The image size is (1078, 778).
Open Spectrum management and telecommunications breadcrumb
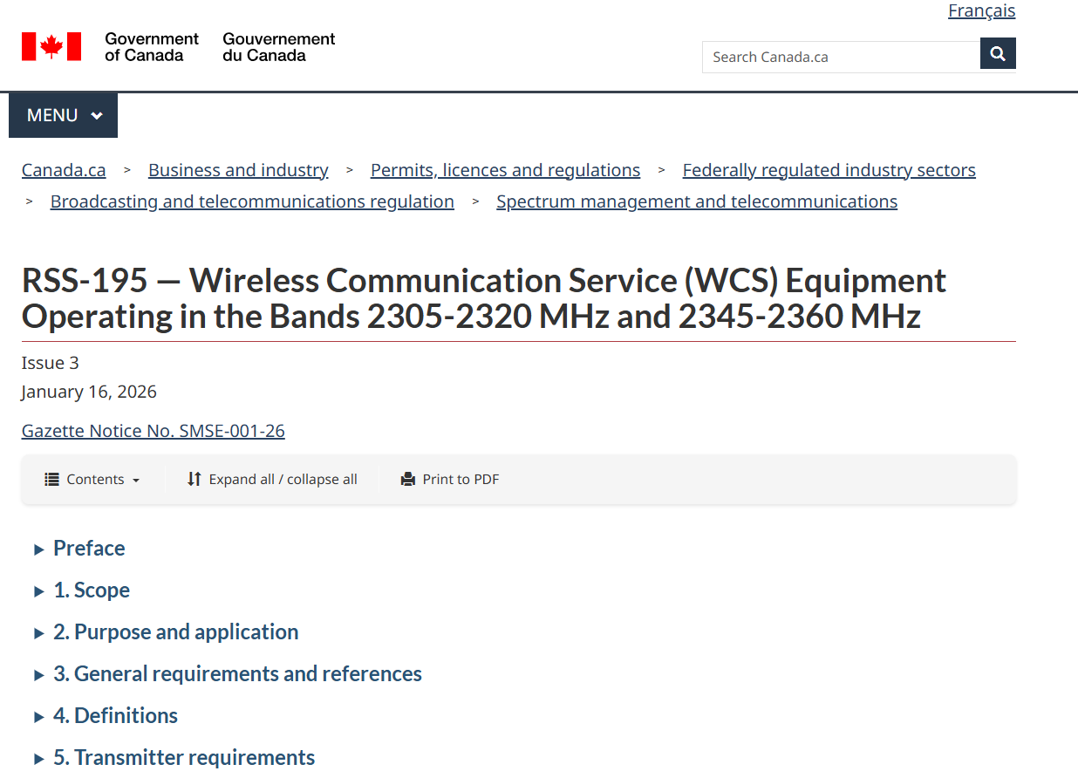point(696,201)
